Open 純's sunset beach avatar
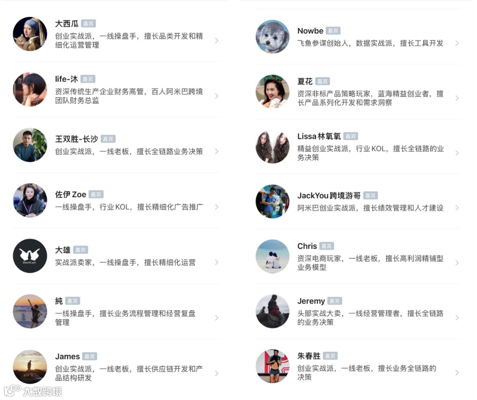 click(x=30, y=311)
